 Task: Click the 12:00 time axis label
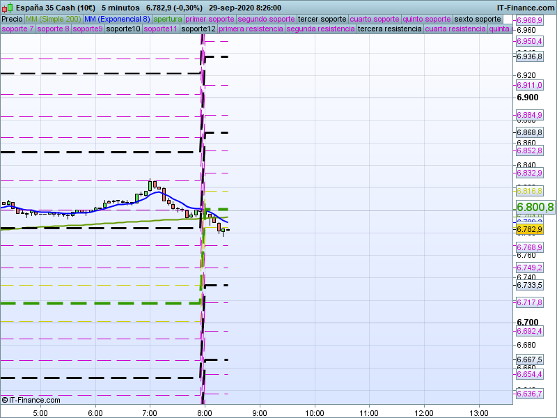(424, 413)
